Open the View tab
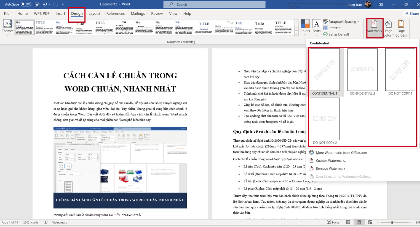Viewport: 420px width, 227px height. point(173,13)
